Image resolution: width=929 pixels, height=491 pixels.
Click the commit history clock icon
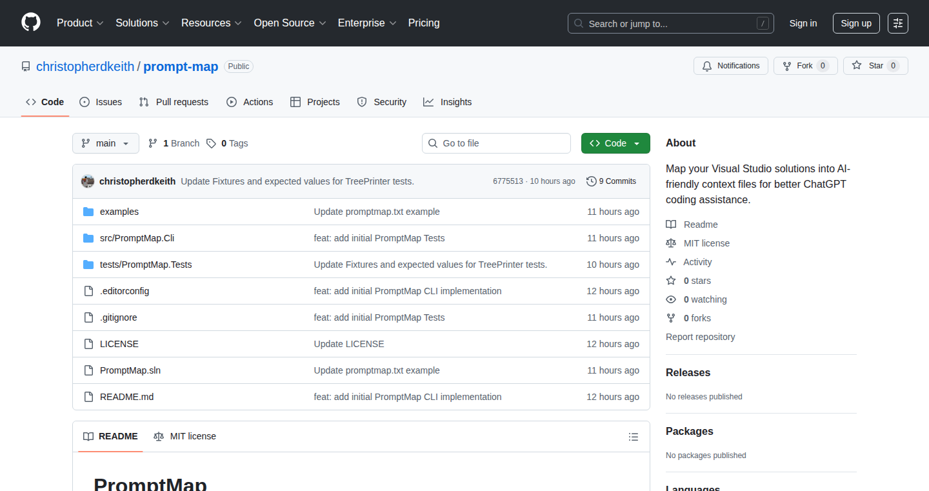(591, 181)
